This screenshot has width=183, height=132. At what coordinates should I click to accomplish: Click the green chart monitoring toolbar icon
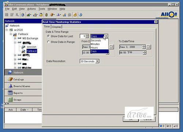pos(28,15)
